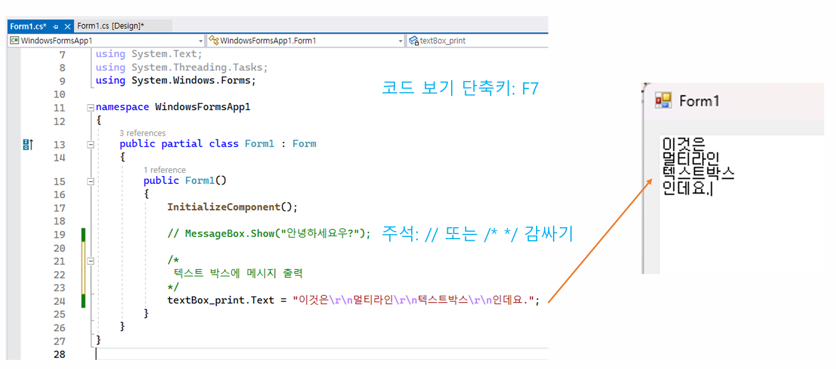Collapse the class Form1 block
Image resolution: width=836 pixels, height=369 pixels.
coord(90,145)
